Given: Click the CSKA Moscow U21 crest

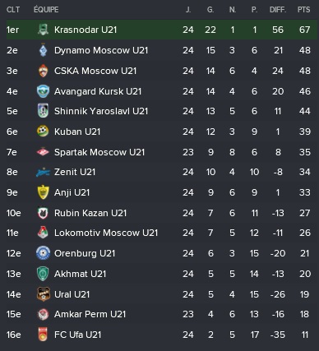Looking at the screenshot, I should [43, 71].
